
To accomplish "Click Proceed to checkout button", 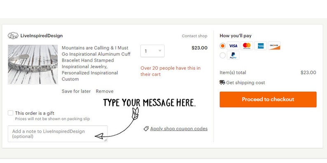I will tap(268, 99).
